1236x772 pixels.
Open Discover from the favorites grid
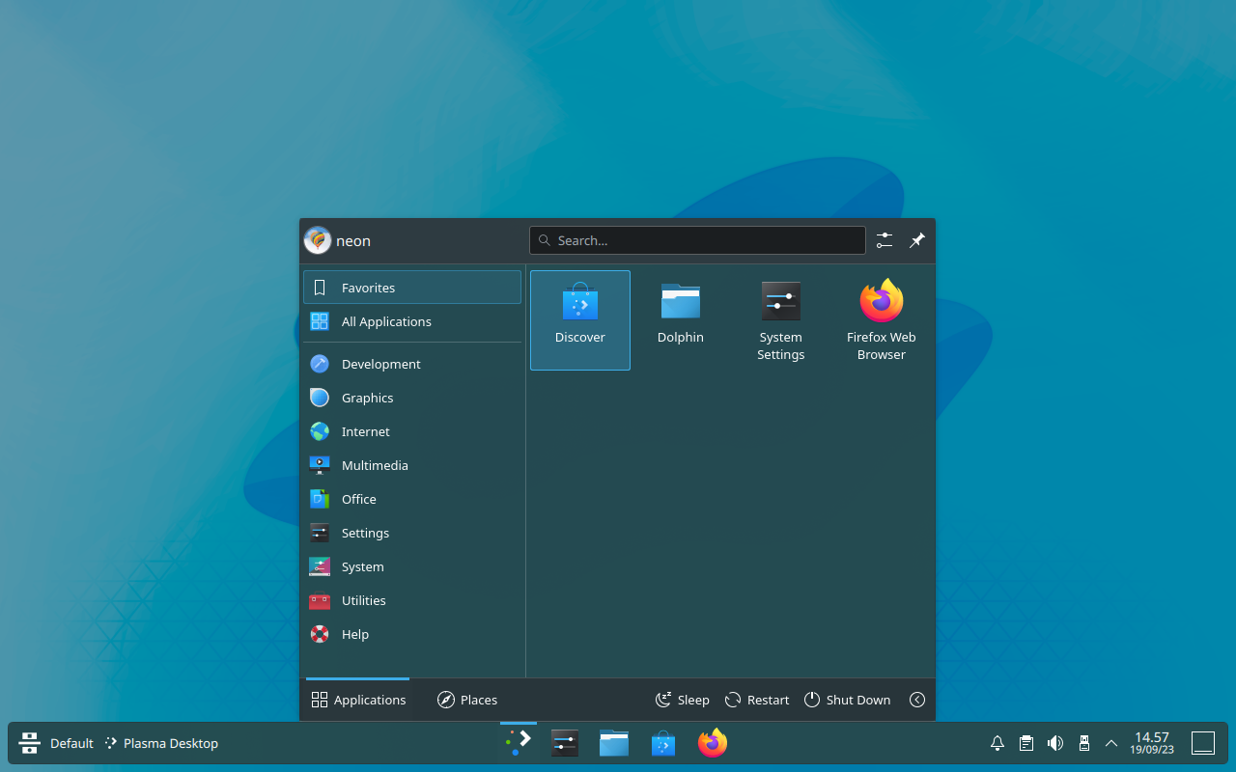pos(579,319)
